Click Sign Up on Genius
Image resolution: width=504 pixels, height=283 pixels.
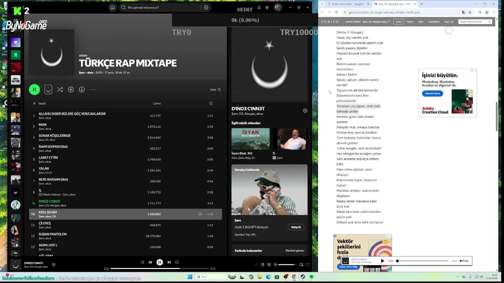click(x=449, y=22)
